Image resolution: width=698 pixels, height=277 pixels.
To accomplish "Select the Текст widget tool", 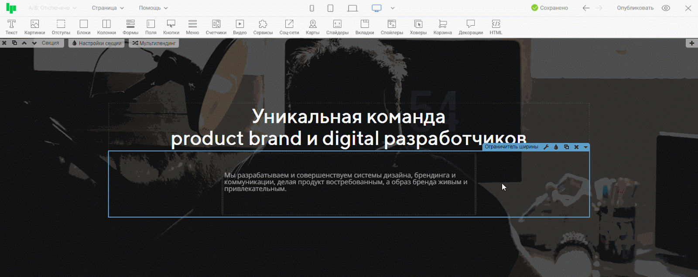I will coord(11,27).
